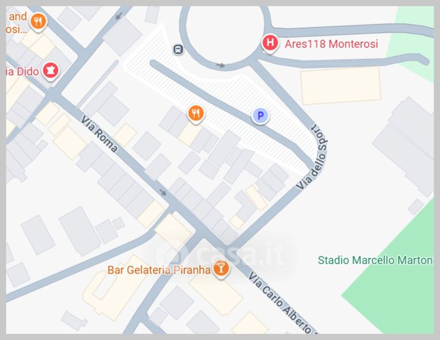Screen dimensions: 440x340
Task: Click the direction arrow on the roundabout
Action: pos(220,66)
